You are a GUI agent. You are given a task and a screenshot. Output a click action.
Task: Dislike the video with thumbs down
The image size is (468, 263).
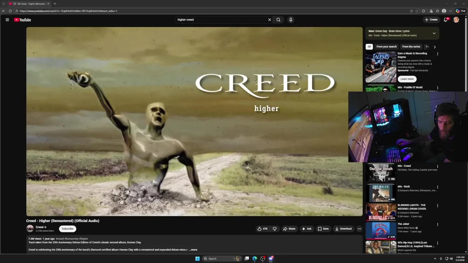click(x=275, y=229)
